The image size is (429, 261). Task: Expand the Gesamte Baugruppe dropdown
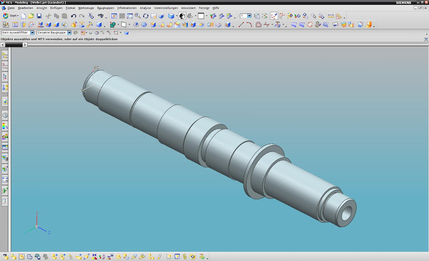[69, 32]
